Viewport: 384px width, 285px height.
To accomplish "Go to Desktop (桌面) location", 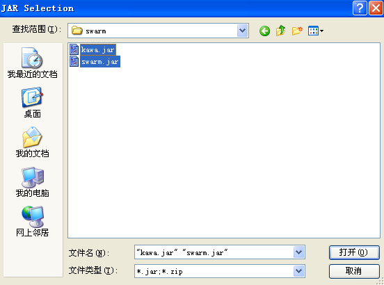I will (x=32, y=103).
